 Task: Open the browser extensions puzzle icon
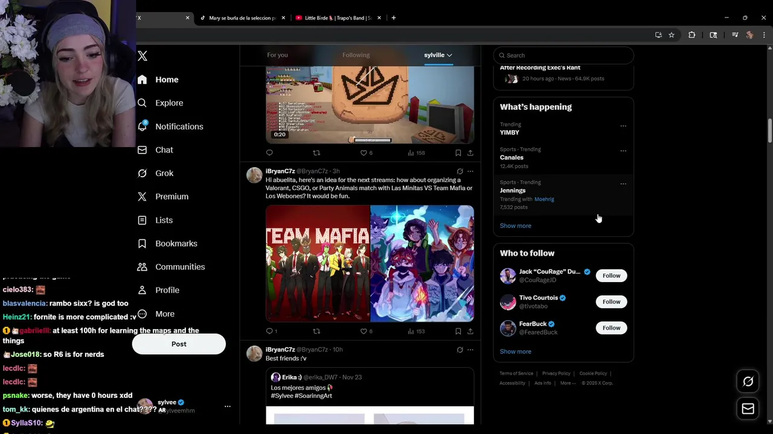tap(692, 35)
